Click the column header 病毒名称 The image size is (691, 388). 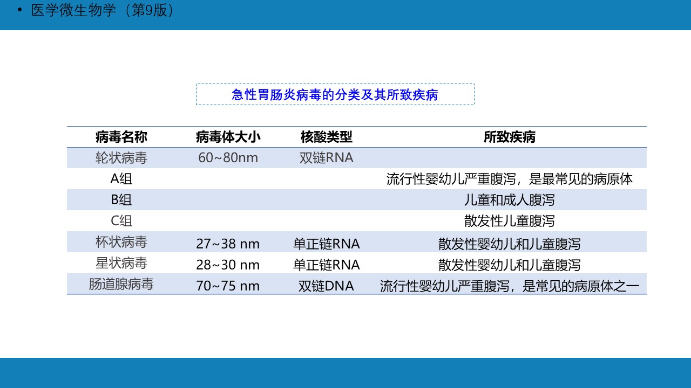tap(121, 137)
